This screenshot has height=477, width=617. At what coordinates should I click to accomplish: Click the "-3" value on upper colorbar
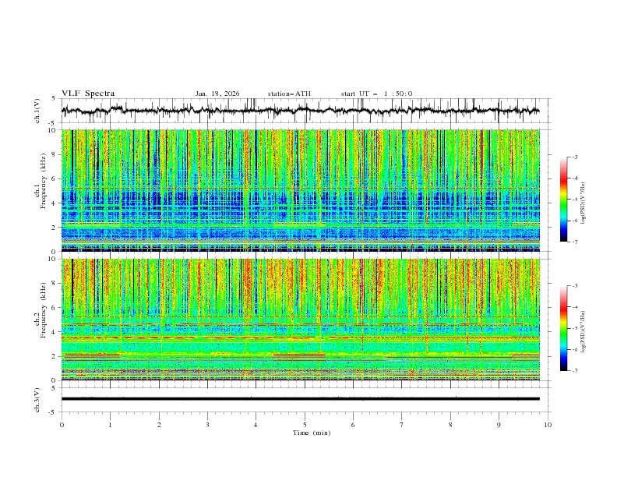click(x=574, y=157)
